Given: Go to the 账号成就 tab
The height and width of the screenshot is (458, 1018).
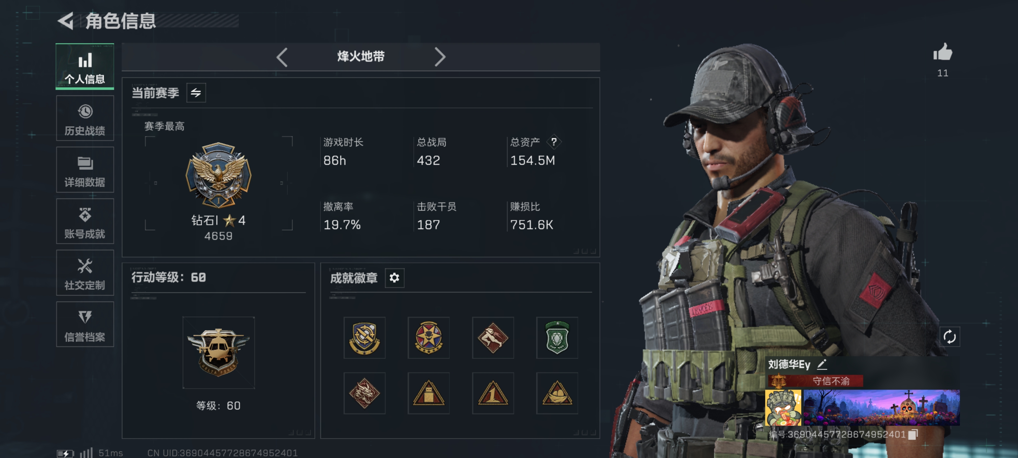Looking at the screenshot, I should point(85,221).
